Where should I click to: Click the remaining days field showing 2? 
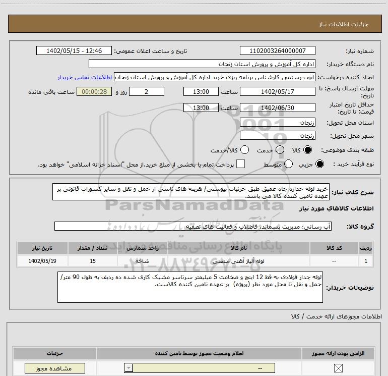(x=147, y=91)
